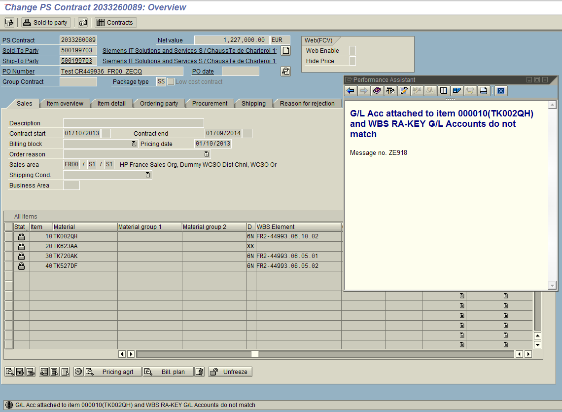The image size is (562, 412).
Task: Click the notepad edit icon beside Bill. plan
Action: tap(200, 372)
